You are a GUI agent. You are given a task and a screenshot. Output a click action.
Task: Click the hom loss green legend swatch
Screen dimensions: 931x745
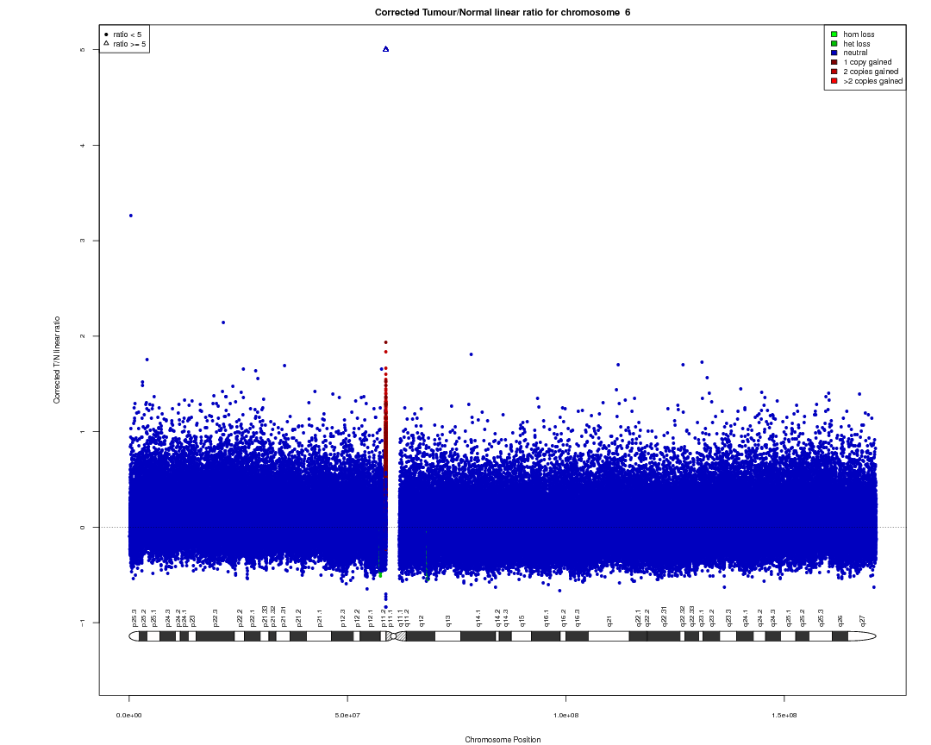coord(834,34)
